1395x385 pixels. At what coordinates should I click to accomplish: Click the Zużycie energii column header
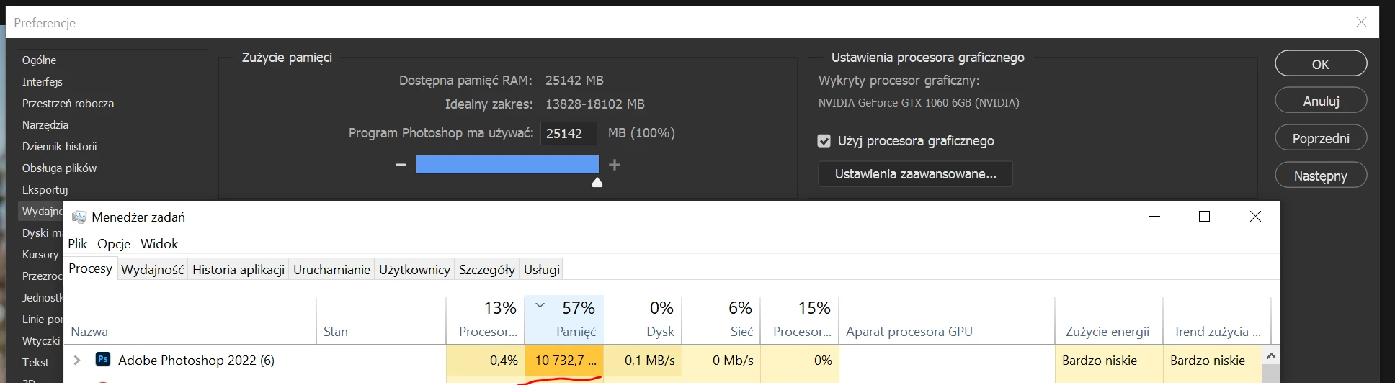pos(1109,320)
